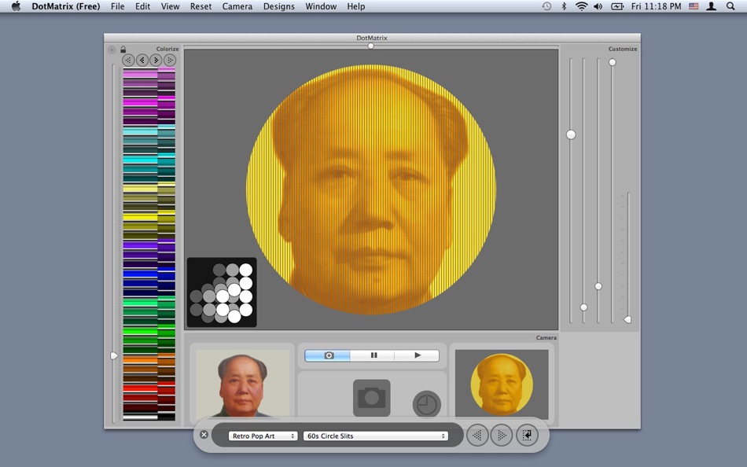The height and width of the screenshot is (467, 747).
Task: Click the first Customize slider's large knob
Action: (571, 135)
